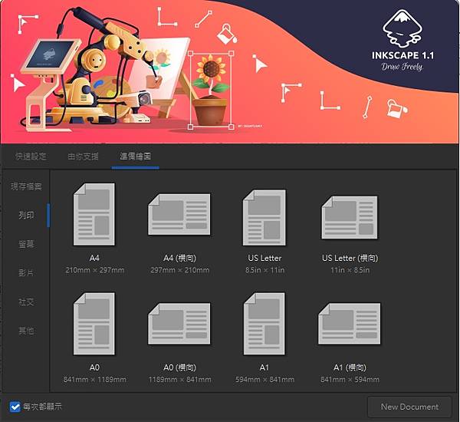Click the active 準備繪圖 tab
460x422 pixels.
click(x=135, y=157)
